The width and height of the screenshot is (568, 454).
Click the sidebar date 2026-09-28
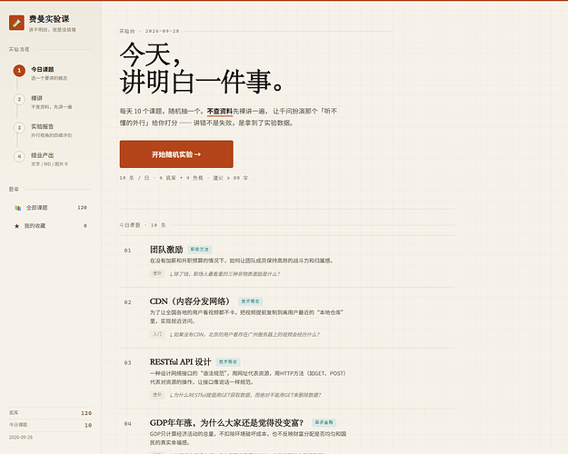pos(21,438)
